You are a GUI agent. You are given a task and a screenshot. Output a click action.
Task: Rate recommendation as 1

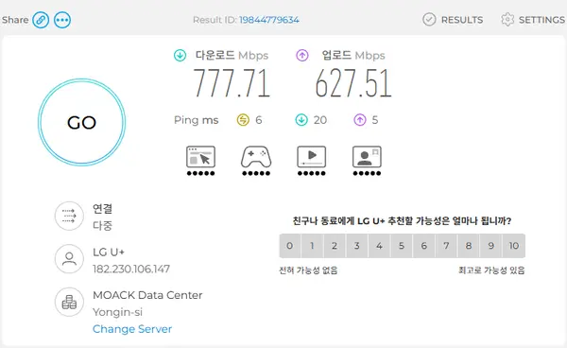click(x=312, y=246)
